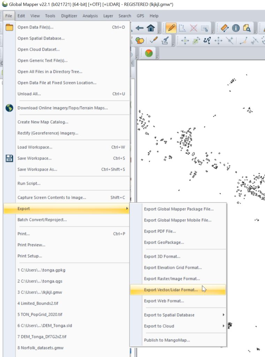Select the Feature Info tool
Image resolution: width=265 pixels, height=357 pixels.
point(236,28)
